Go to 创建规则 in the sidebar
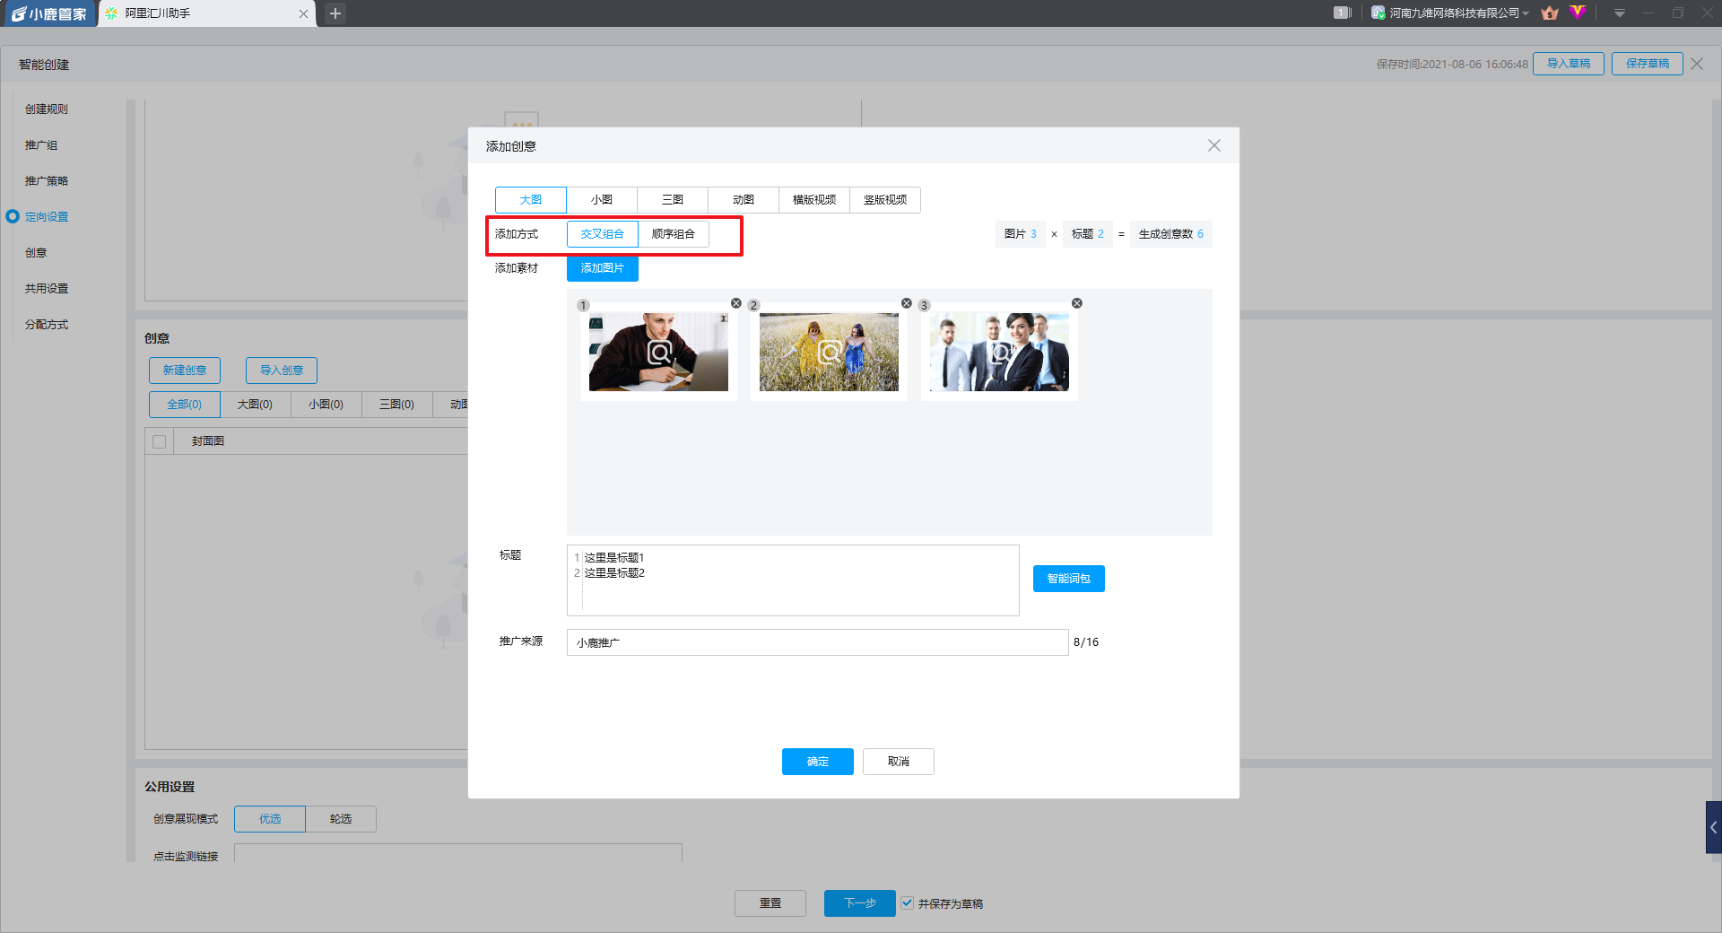The width and height of the screenshot is (1722, 933). coord(47,109)
